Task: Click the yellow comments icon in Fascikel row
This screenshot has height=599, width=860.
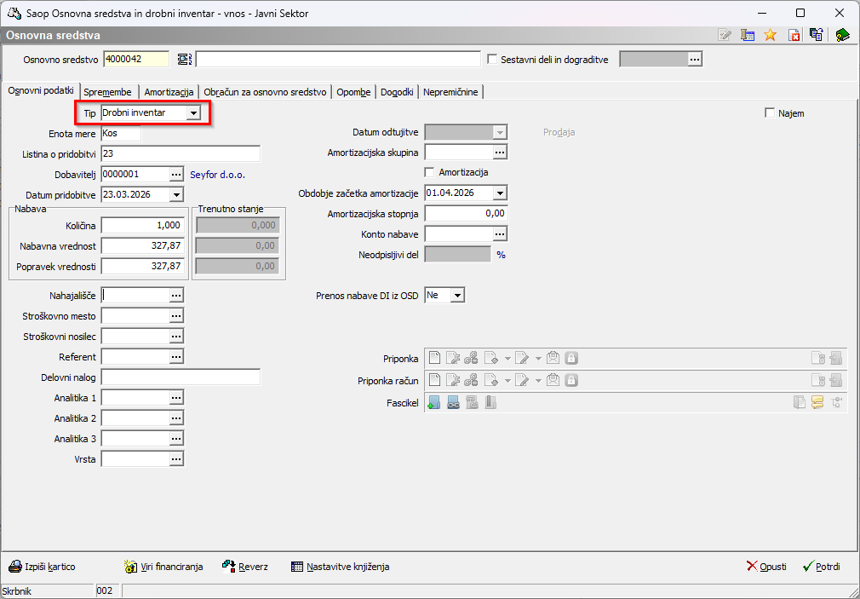Action: (x=817, y=403)
